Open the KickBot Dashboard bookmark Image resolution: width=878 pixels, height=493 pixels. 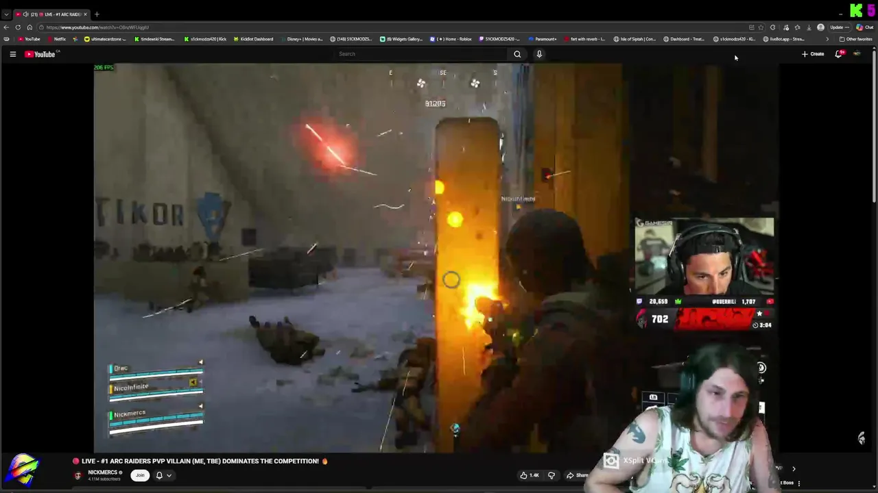point(253,39)
